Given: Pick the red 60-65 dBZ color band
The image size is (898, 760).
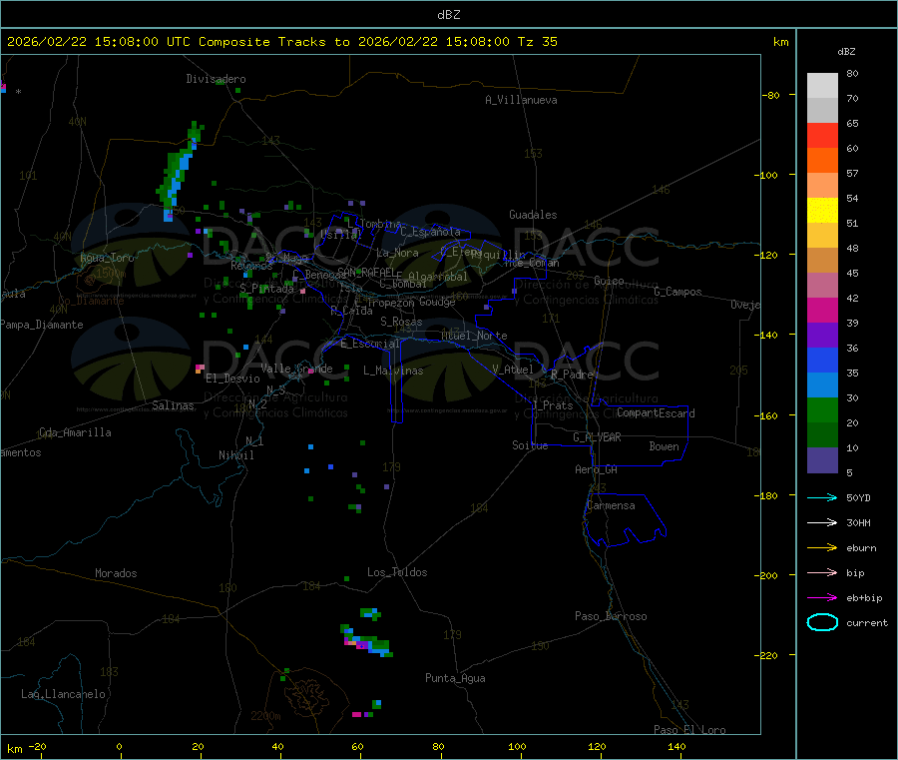Looking at the screenshot, I should (822, 135).
